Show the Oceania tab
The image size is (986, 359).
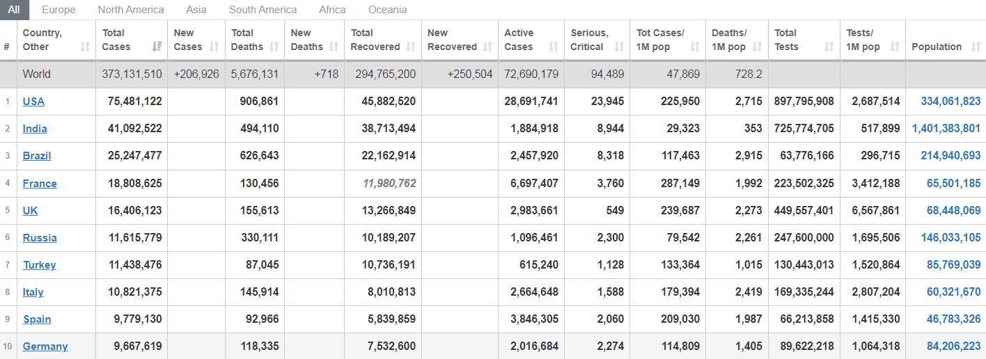point(387,10)
